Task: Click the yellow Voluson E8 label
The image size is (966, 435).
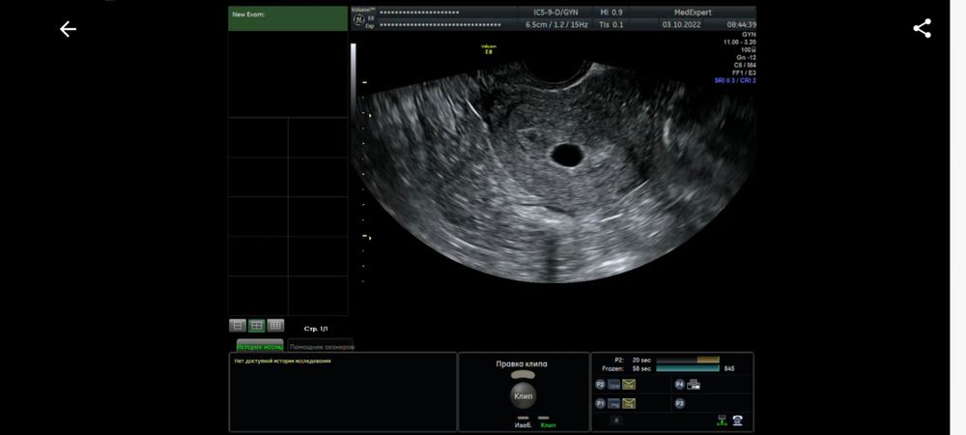Action: coord(489,48)
